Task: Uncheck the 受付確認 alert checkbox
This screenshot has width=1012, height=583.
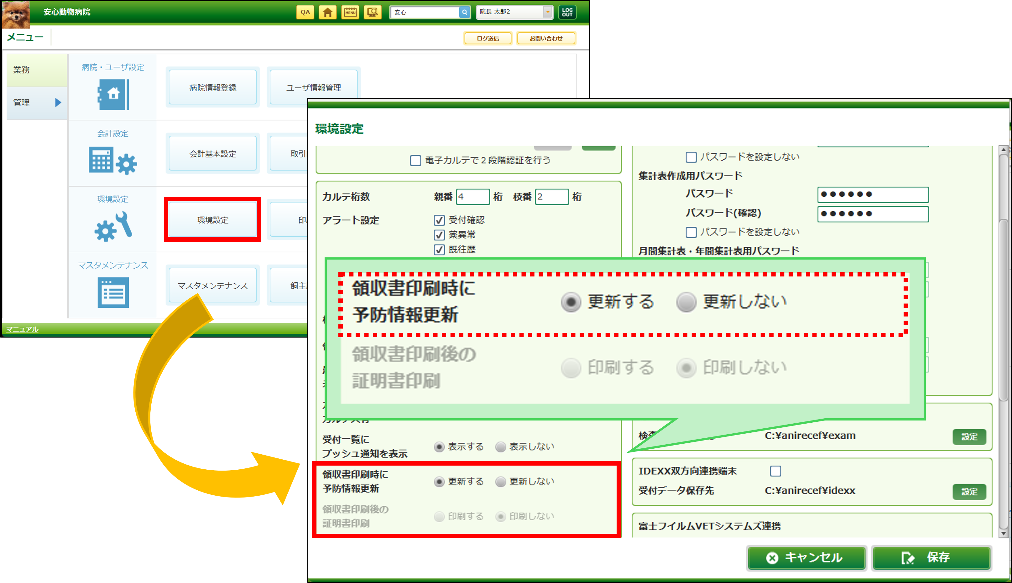Action: pos(439,220)
